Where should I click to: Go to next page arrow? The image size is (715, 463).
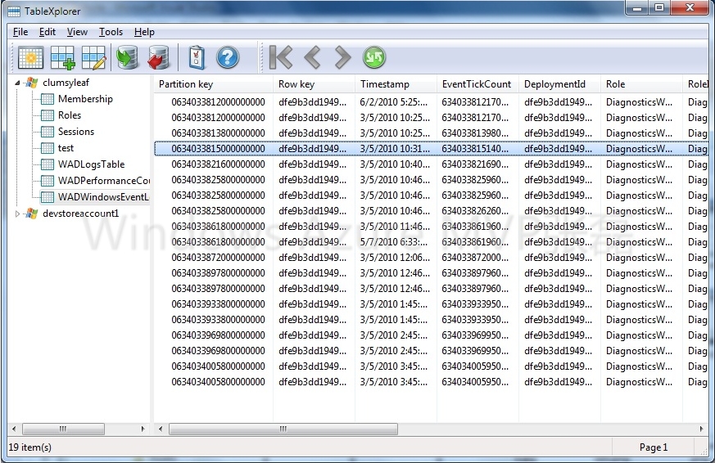(342, 57)
